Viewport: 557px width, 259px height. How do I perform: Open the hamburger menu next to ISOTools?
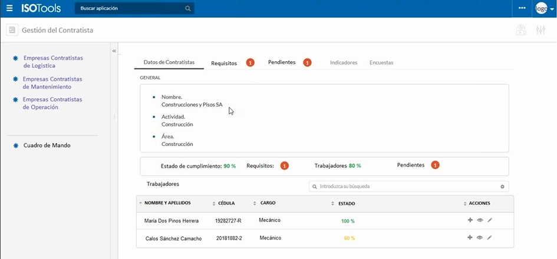tap(9, 8)
